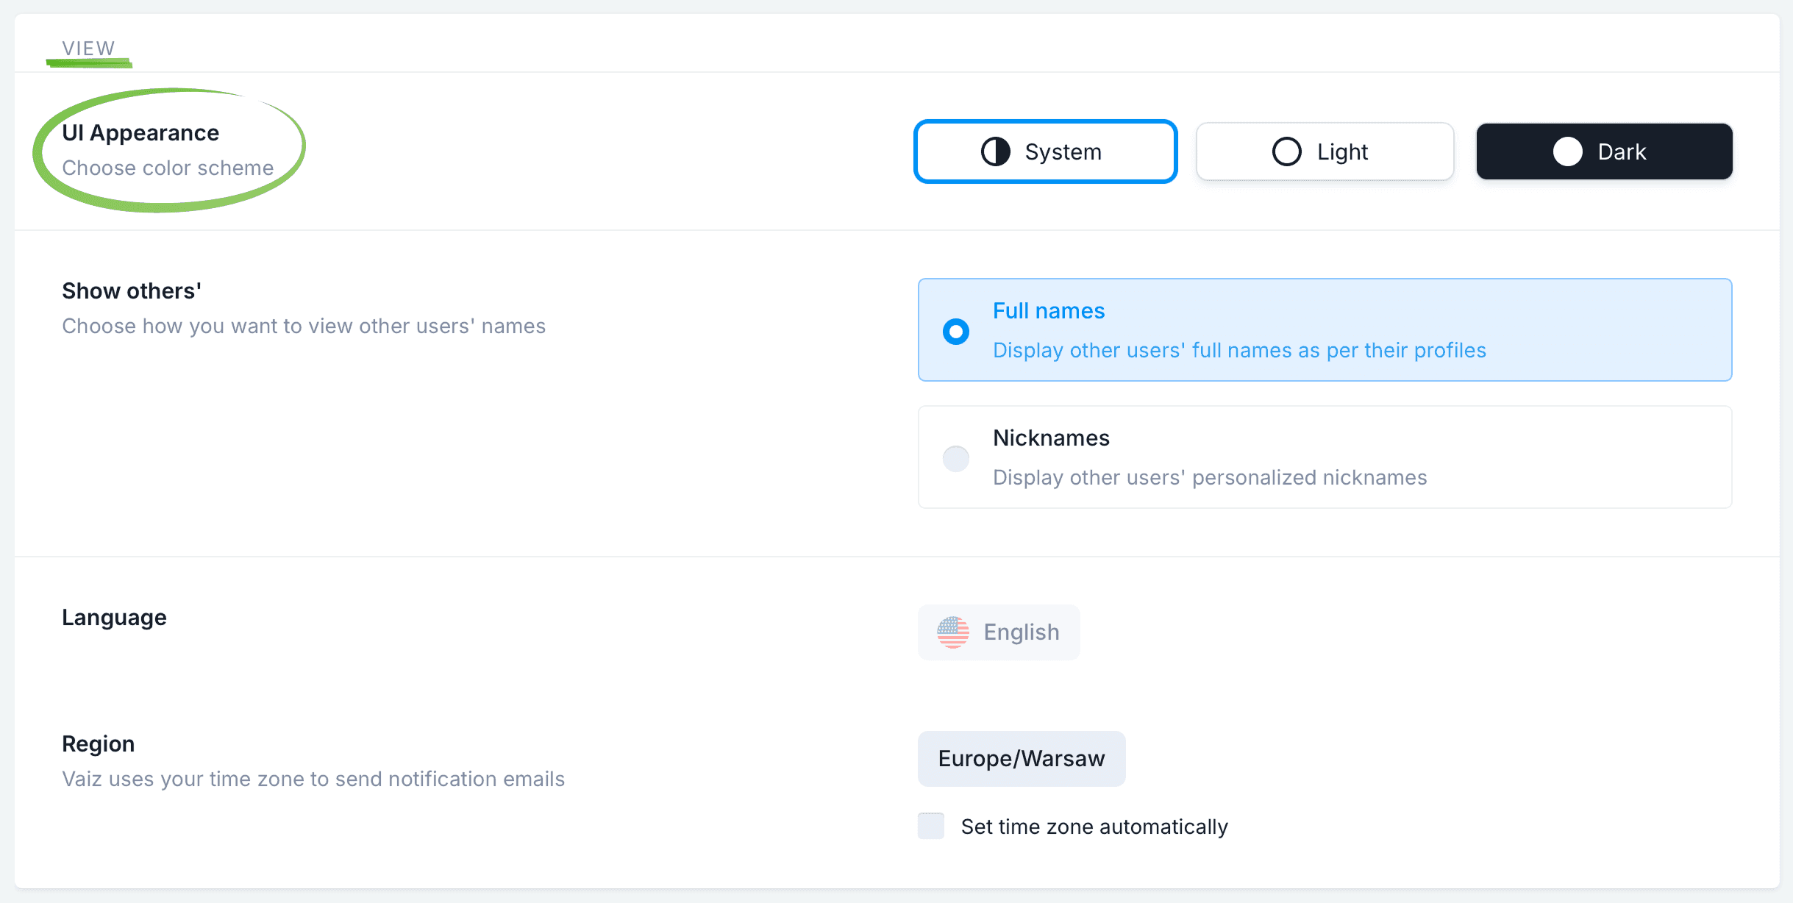Select the System color scheme button
This screenshot has width=1793, height=903.
(x=1045, y=151)
